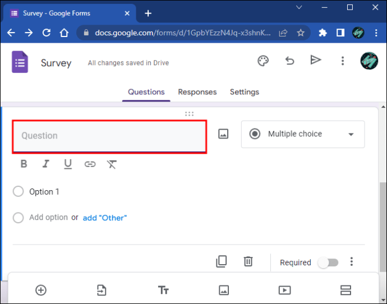Add section icon in bottom toolbar

pyautogui.click(x=345, y=290)
